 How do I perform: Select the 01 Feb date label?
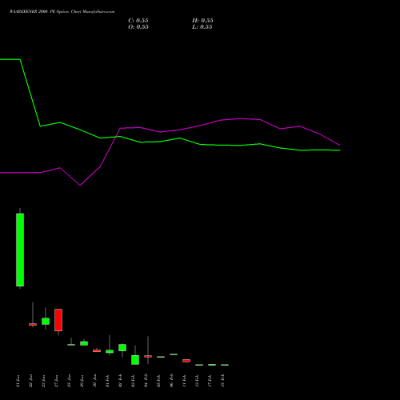tap(108, 381)
